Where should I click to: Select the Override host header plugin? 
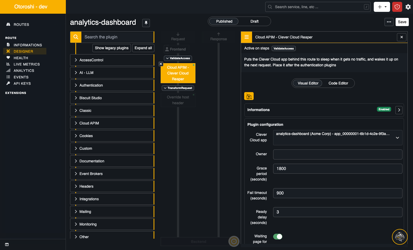(178, 100)
